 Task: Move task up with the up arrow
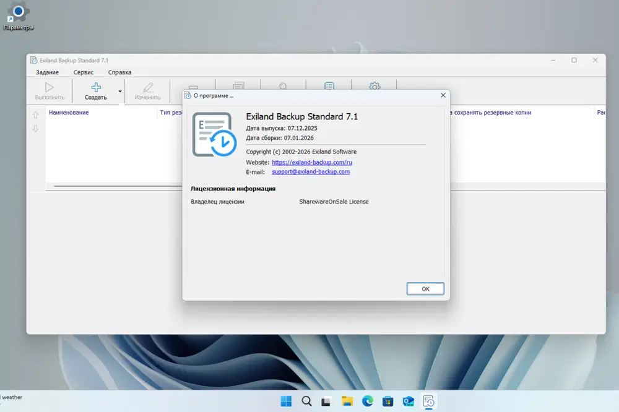coord(35,115)
